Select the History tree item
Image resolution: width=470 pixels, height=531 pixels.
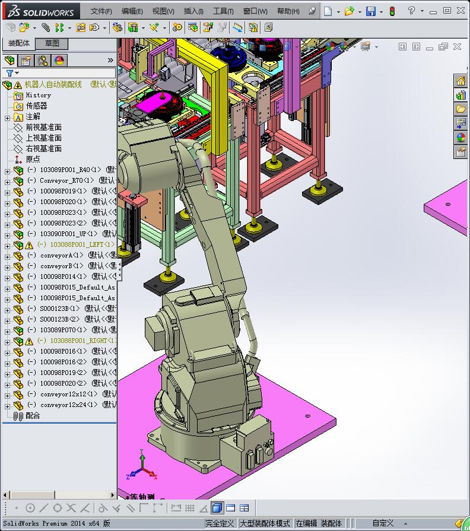click(x=38, y=95)
